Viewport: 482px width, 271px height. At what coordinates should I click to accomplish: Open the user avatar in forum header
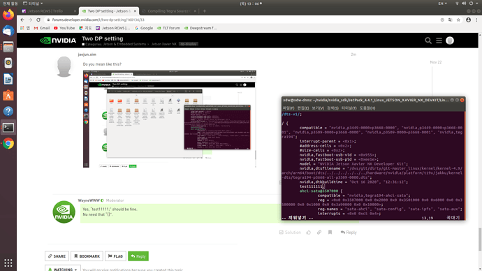(450, 41)
